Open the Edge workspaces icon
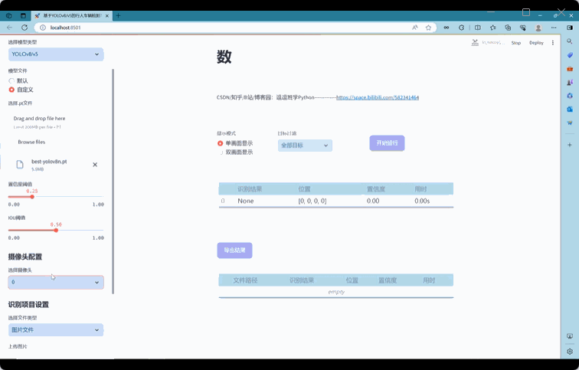This screenshot has width=579, height=370. click(x=9, y=15)
